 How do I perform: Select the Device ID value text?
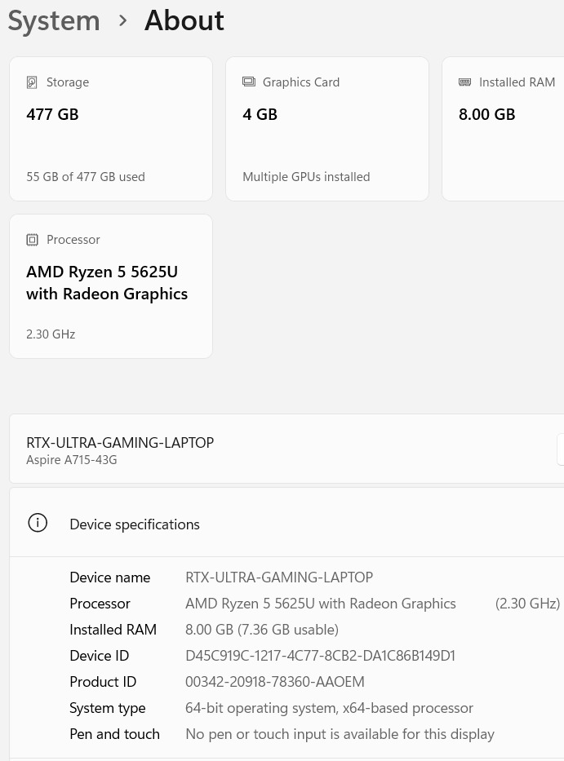click(320, 656)
